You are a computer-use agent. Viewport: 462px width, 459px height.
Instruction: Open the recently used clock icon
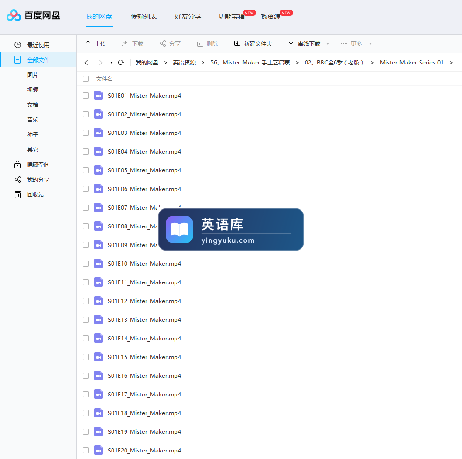coord(18,45)
